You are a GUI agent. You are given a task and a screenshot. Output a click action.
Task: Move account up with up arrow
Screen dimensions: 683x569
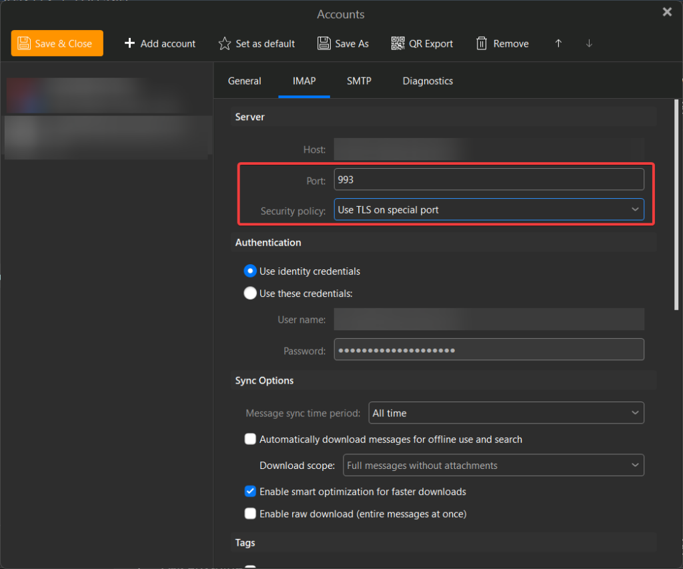(x=558, y=43)
